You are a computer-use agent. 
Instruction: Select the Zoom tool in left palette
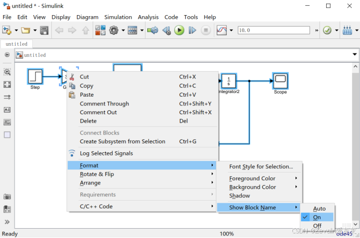(x=7, y=72)
